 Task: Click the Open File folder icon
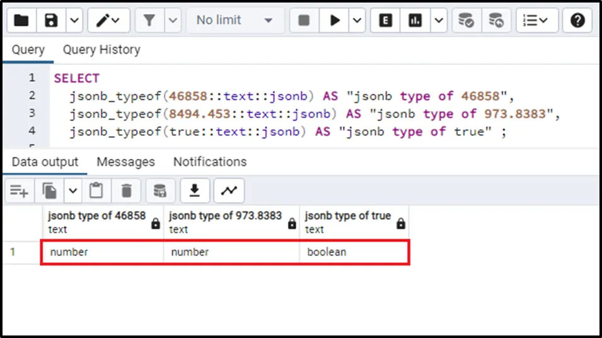pyautogui.click(x=21, y=20)
